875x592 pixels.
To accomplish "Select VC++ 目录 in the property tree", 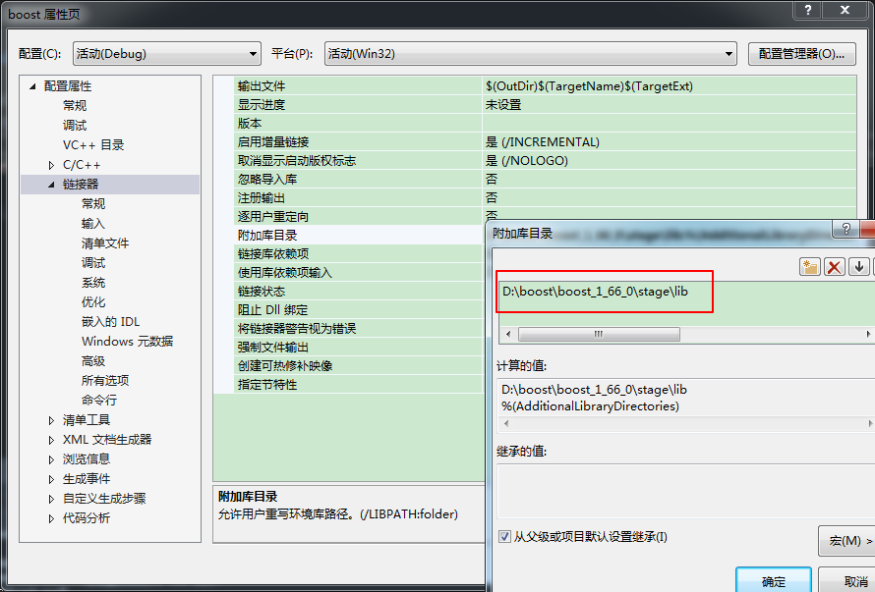I will [x=93, y=145].
